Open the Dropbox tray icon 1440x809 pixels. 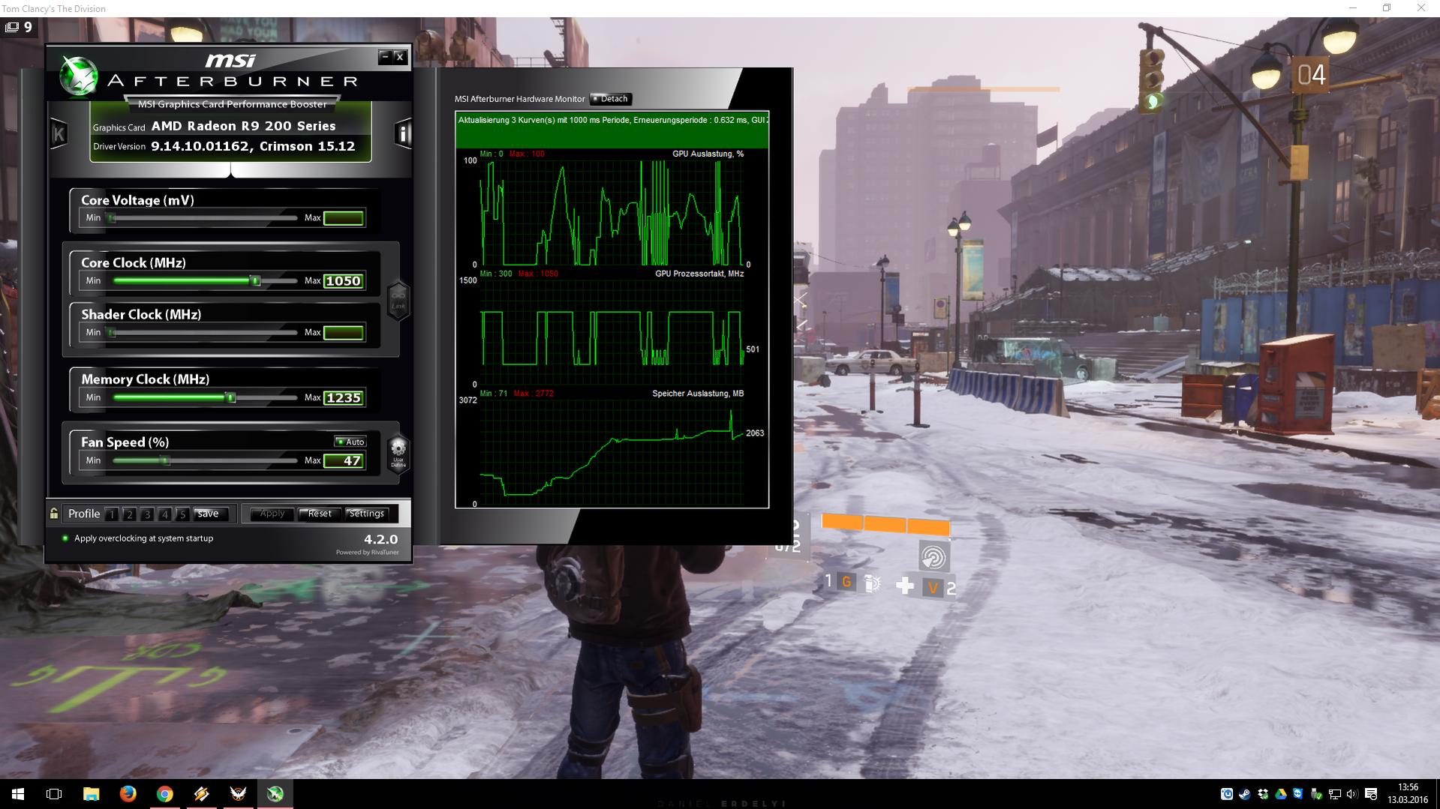[1263, 794]
